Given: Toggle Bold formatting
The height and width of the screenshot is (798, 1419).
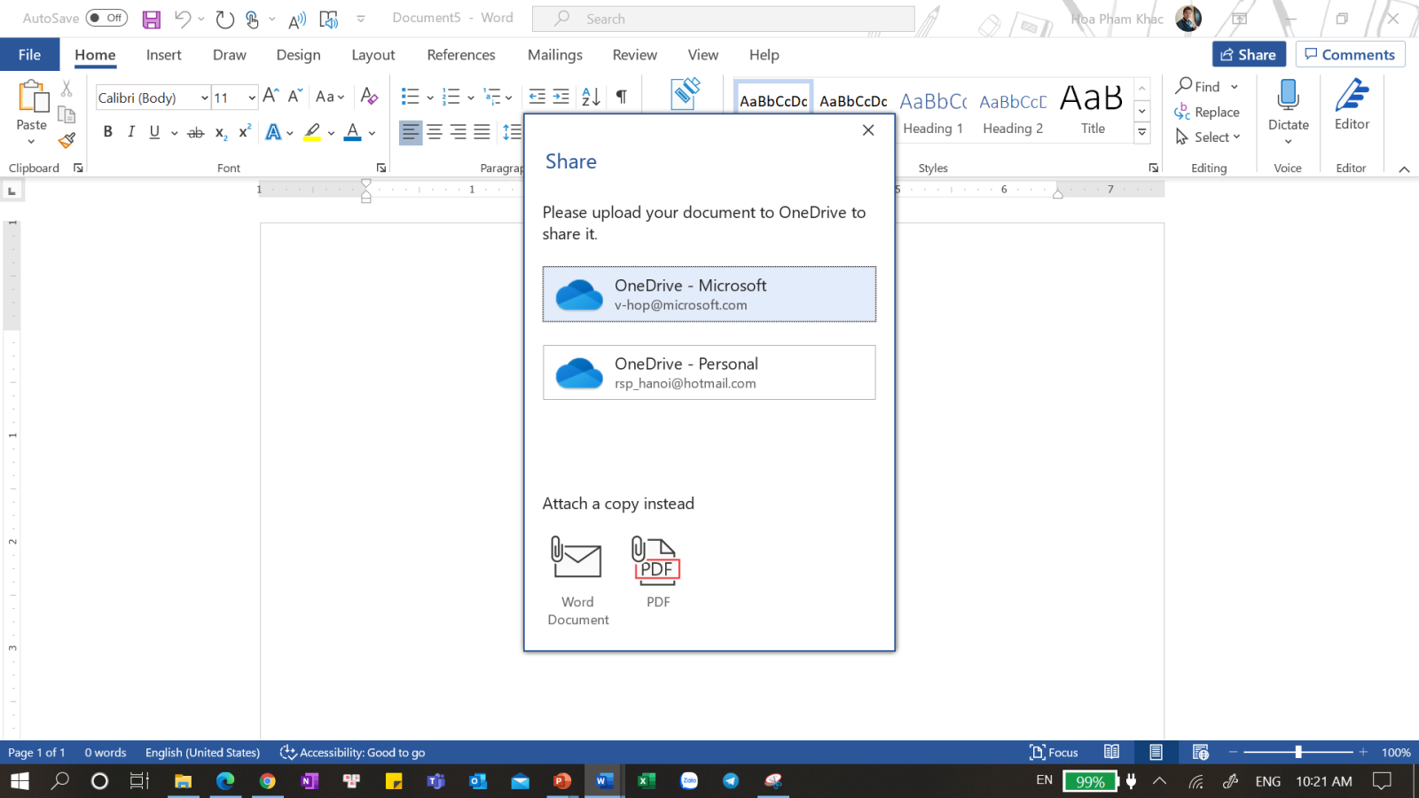Looking at the screenshot, I should click(x=108, y=132).
